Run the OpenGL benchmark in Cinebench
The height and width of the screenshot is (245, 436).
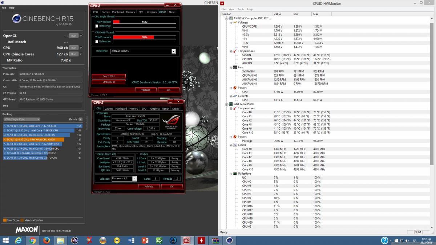coord(73,36)
